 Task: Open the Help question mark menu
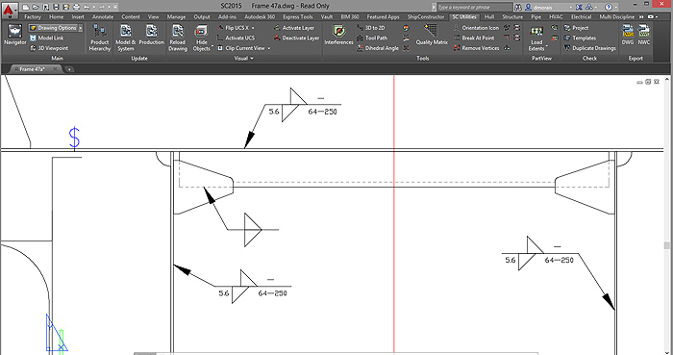(x=610, y=8)
